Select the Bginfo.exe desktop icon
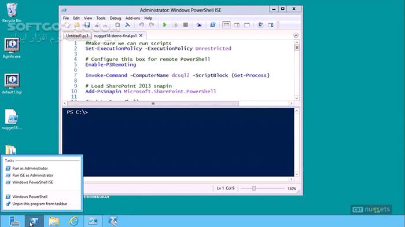The height and width of the screenshot is (227, 405). pos(12,48)
